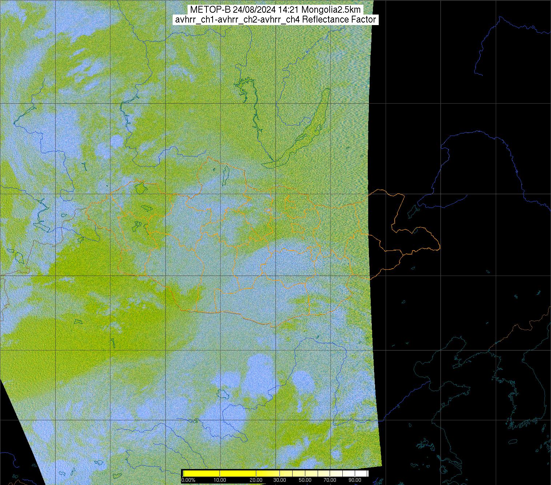Click the 'avhrr_ch1-avhrr_ch2-avhrr_ch4 Reflectance Factor' caption
The height and width of the screenshot is (485, 551).
coord(275,20)
